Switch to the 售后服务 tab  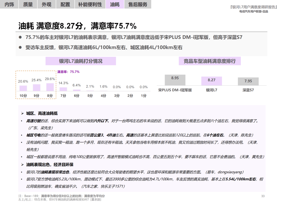click(138, 4)
